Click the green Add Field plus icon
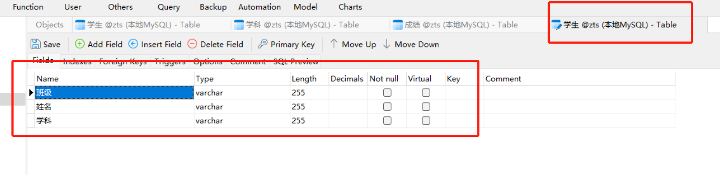The height and width of the screenshot is (175, 720). point(80,44)
